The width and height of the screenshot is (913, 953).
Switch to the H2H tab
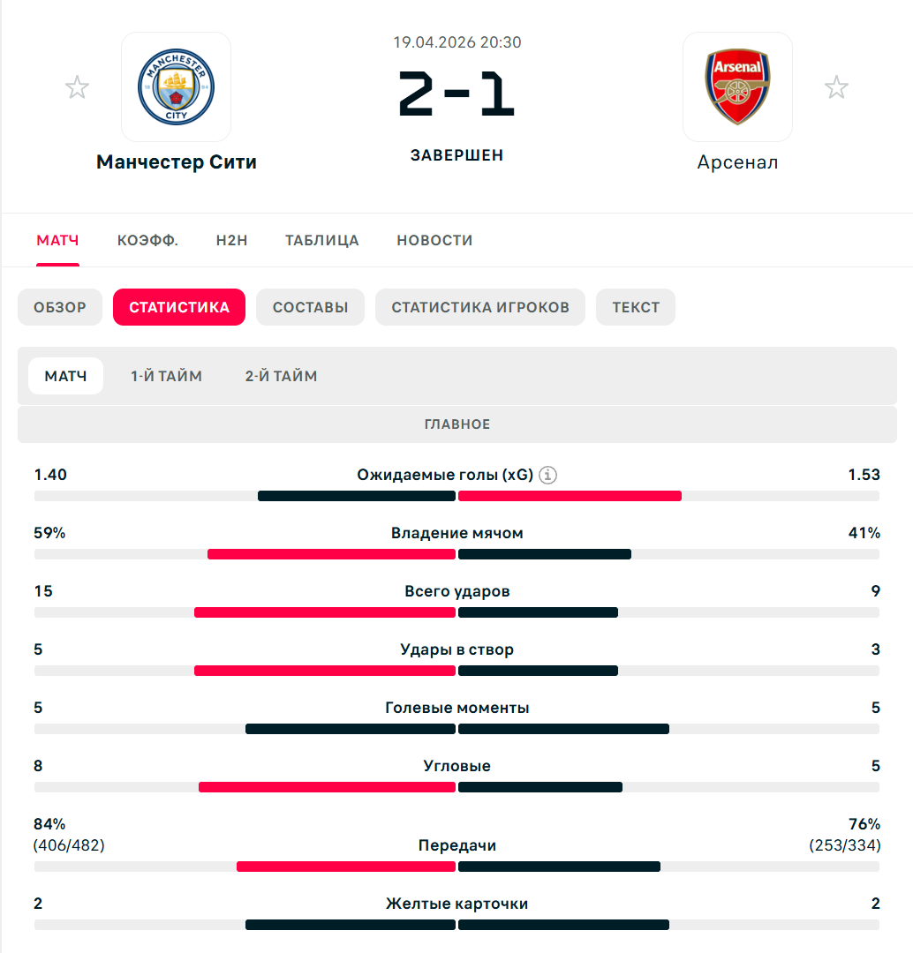tap(231, 240)
